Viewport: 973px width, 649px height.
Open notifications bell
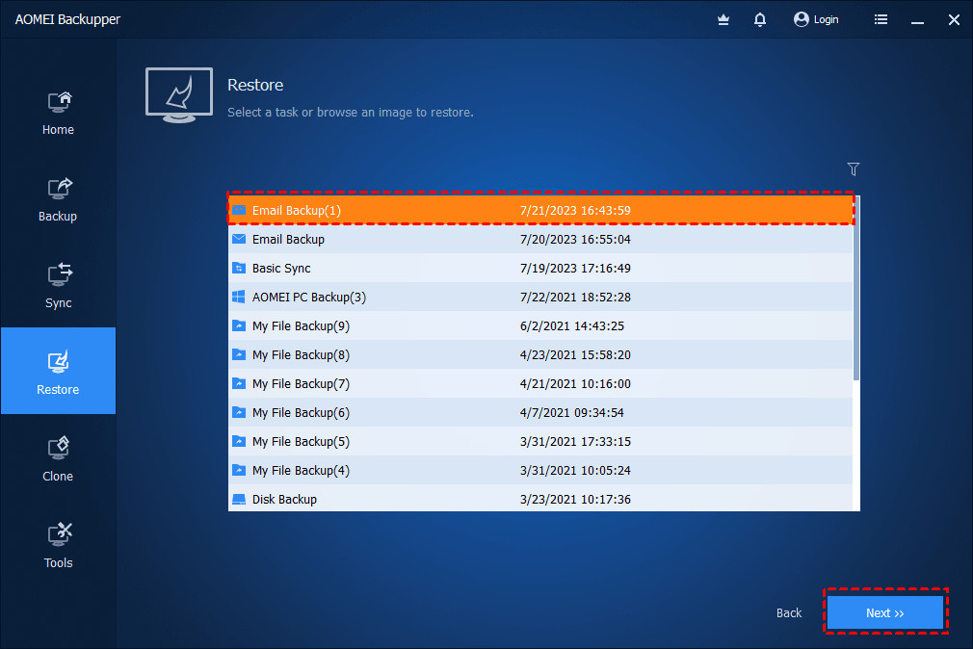click(759, 20)
